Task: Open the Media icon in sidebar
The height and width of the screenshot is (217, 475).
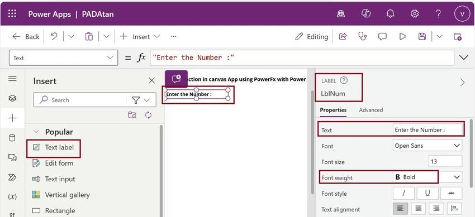Action: [12, 157]
